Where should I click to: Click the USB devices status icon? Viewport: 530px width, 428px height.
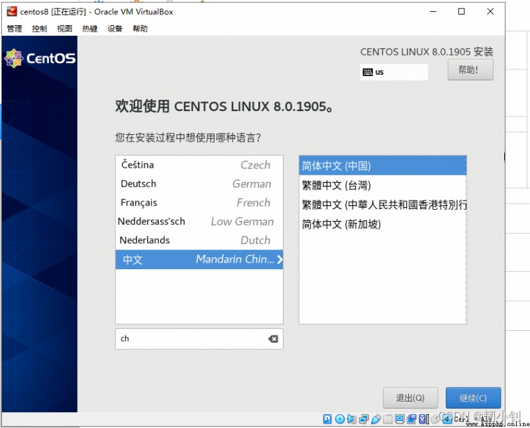coord(376,419)
